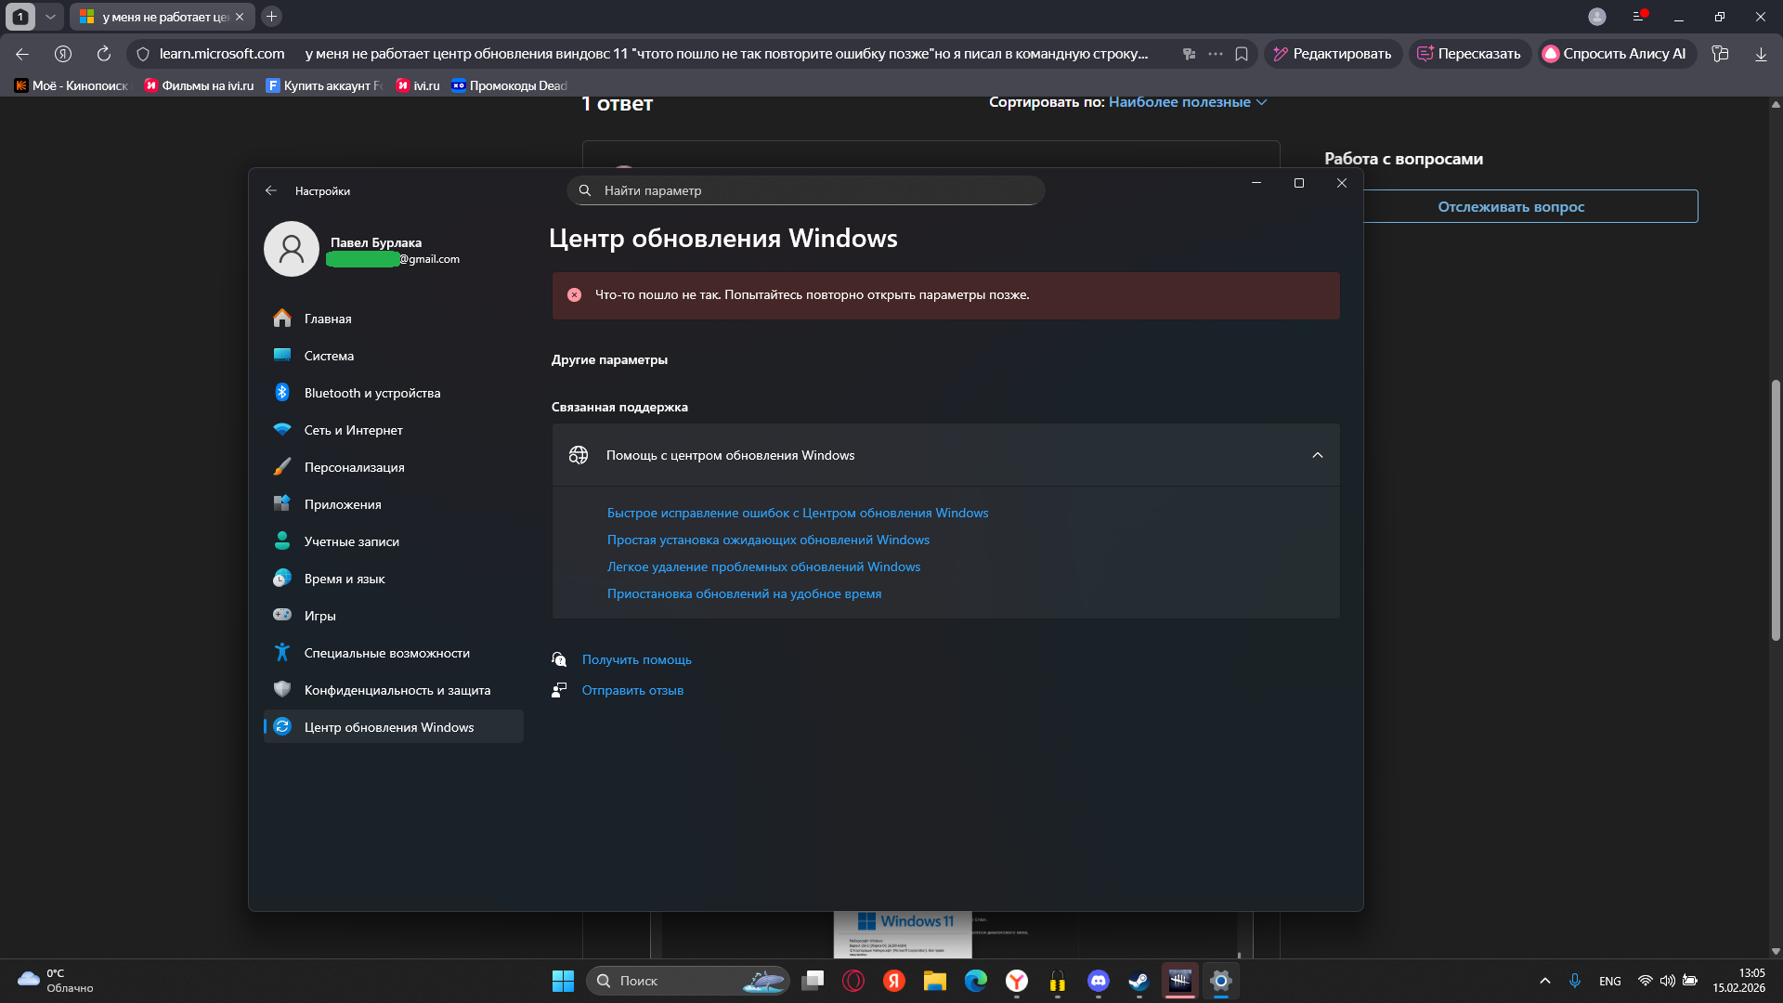Open Task View on taskbar
The image size is (1783, 1003).
tap(813, 981)
